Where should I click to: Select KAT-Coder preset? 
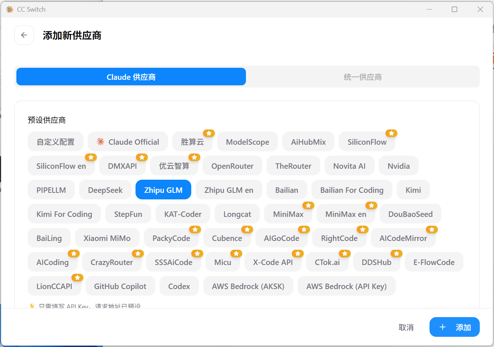[x=183, y=214]
